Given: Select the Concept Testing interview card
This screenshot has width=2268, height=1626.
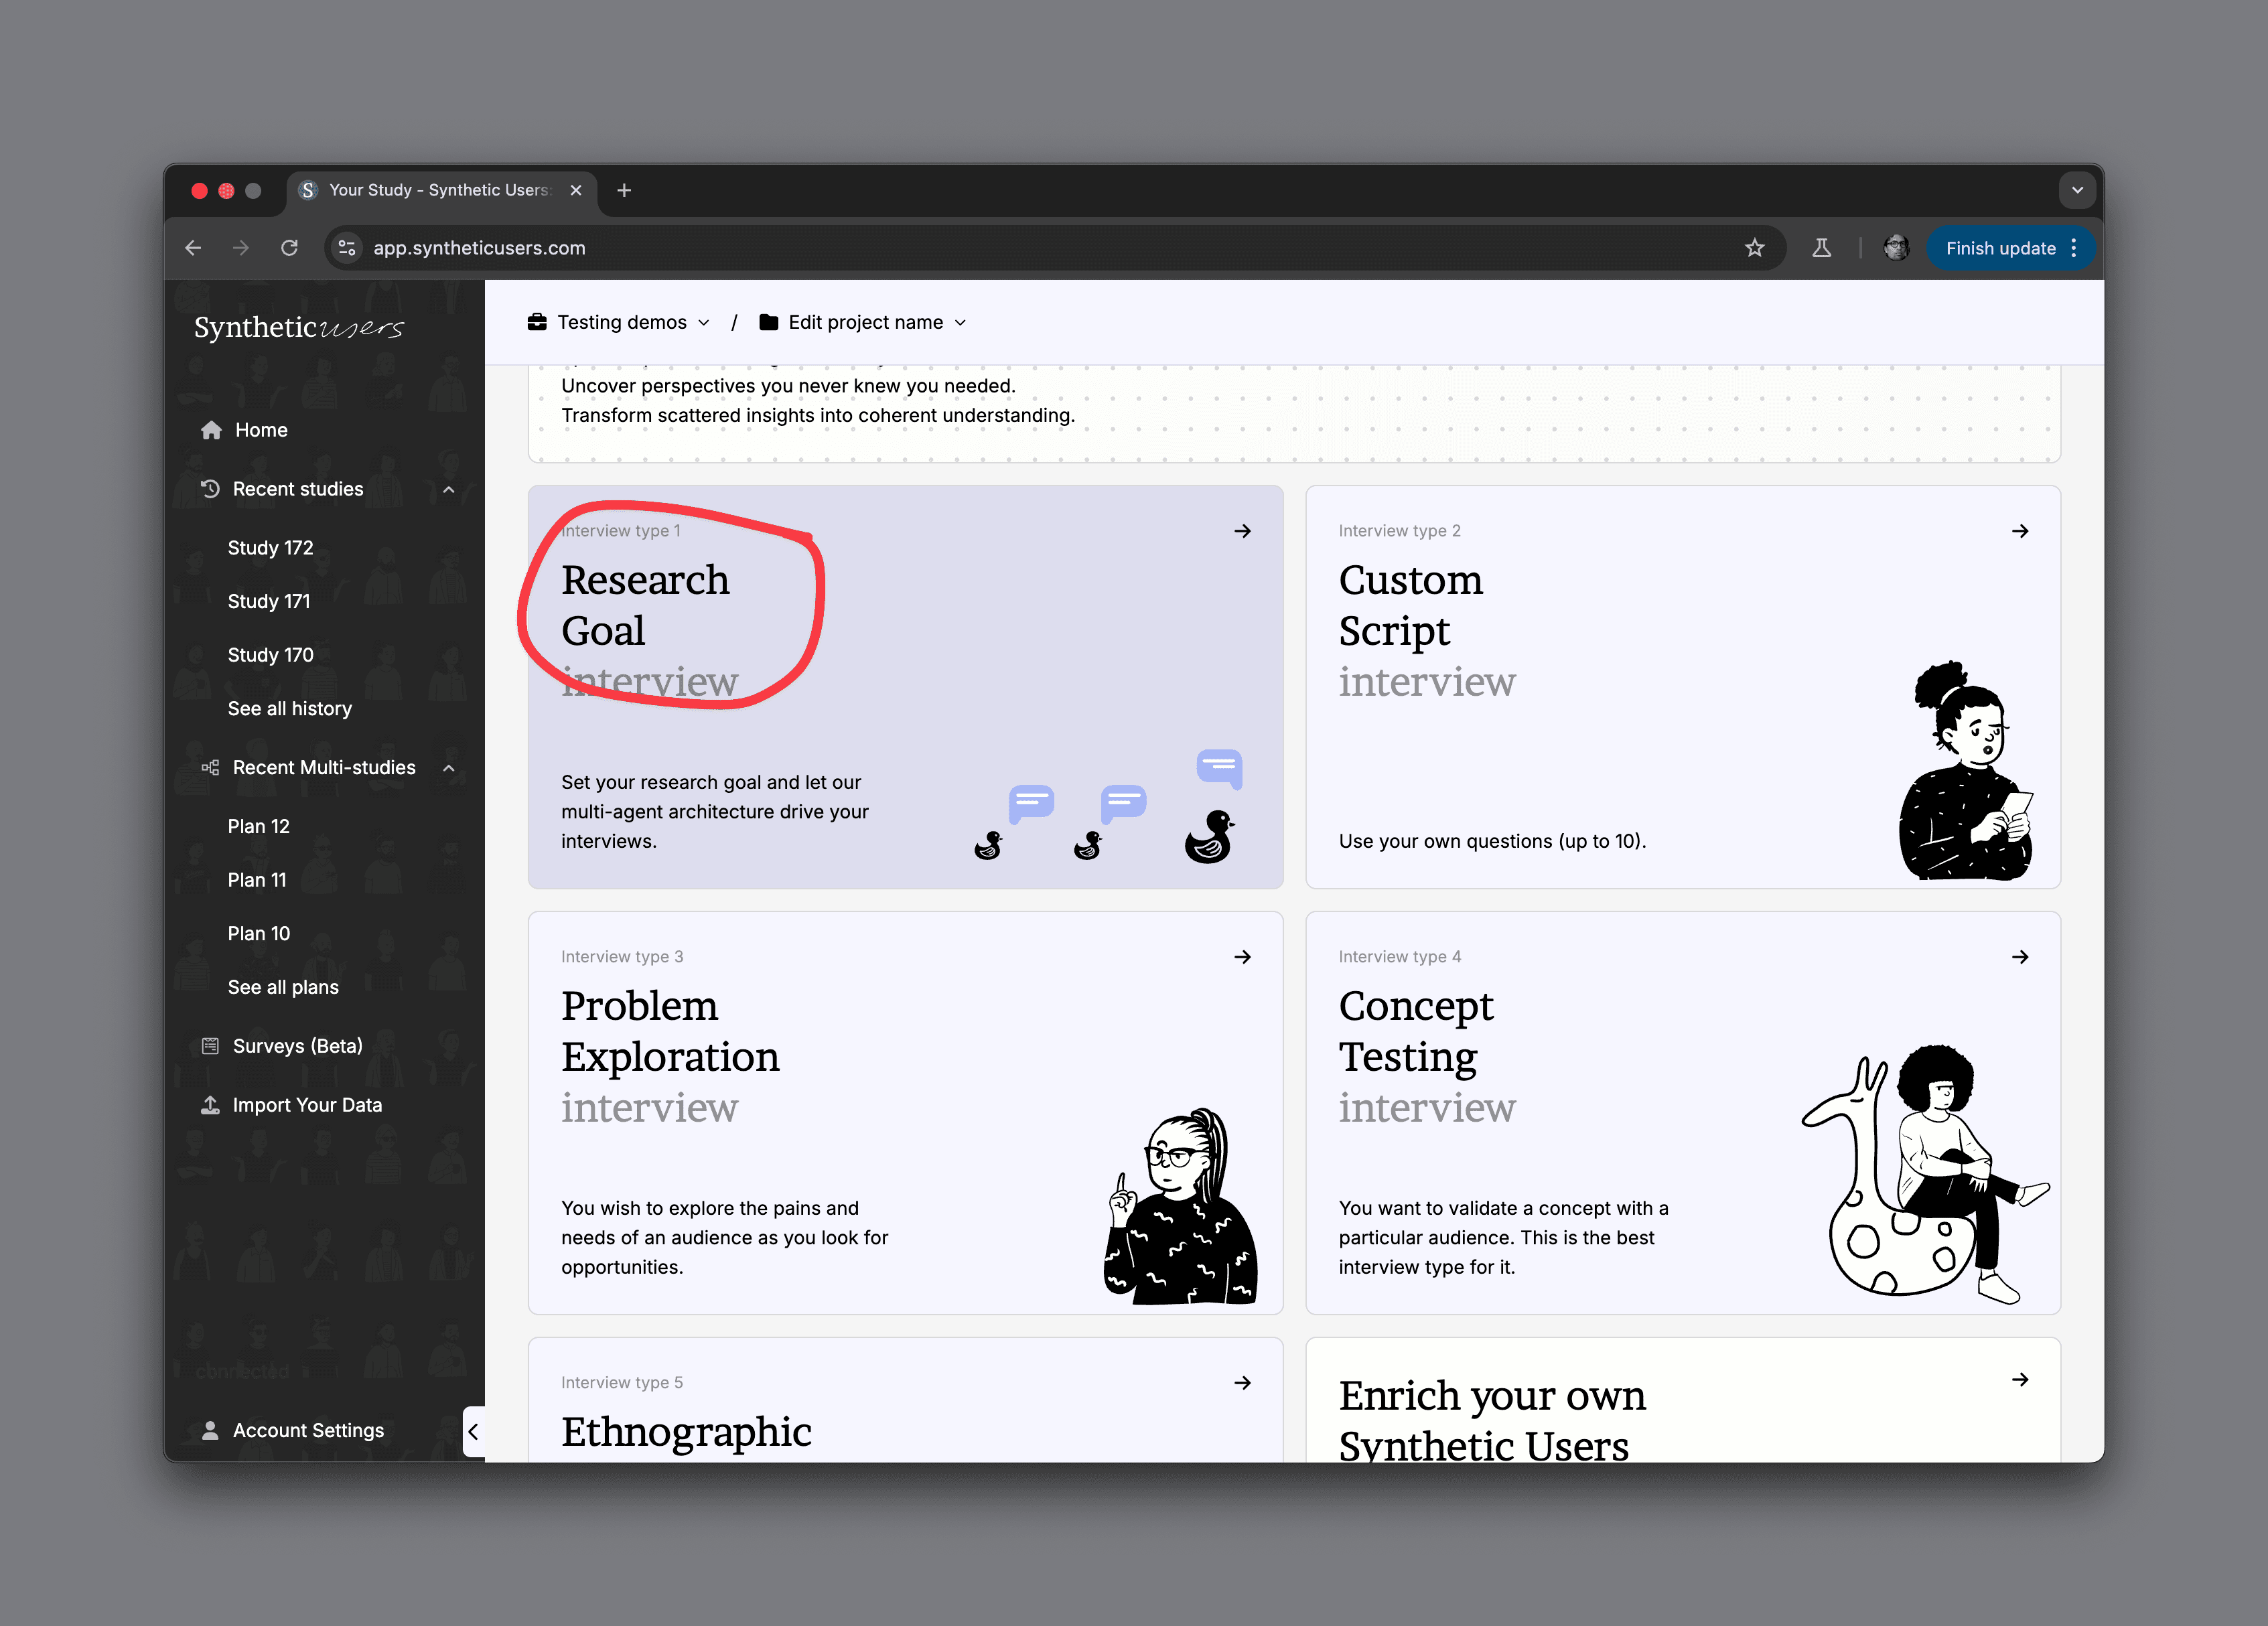Looking at the screenshot, I should pos(1682,1112).
